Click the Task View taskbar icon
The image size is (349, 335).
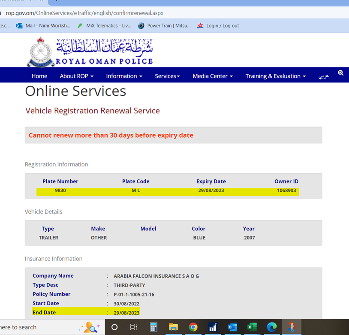[x=133, y=327]
